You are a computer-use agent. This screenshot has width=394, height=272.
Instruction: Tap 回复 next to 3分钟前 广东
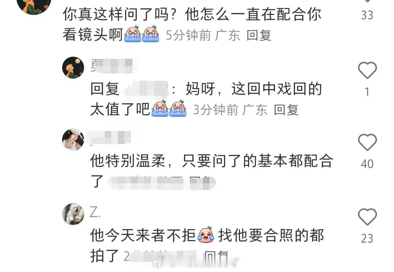(x=286, y=110)
